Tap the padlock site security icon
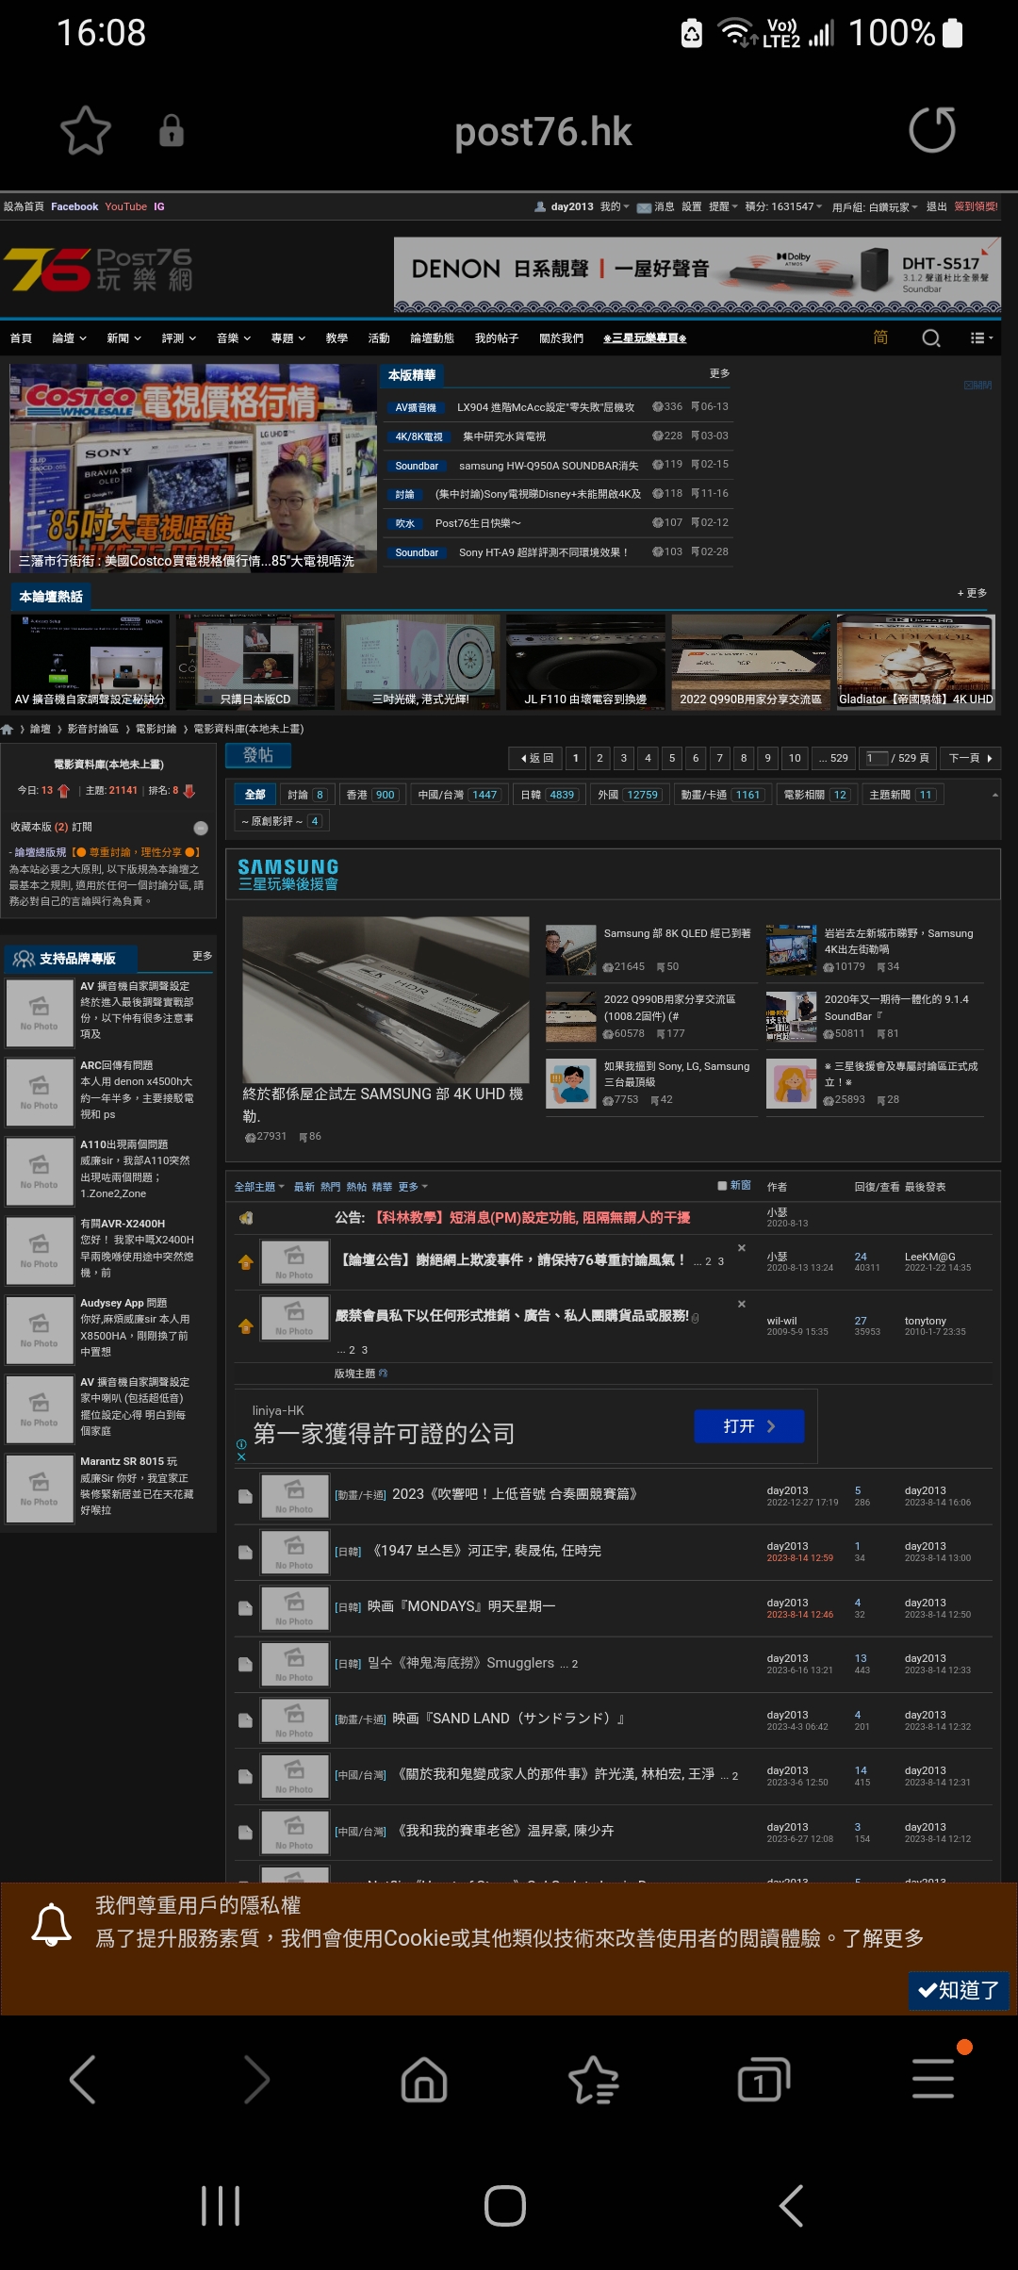1018x2270 pixels. click(x=172, y=130)
